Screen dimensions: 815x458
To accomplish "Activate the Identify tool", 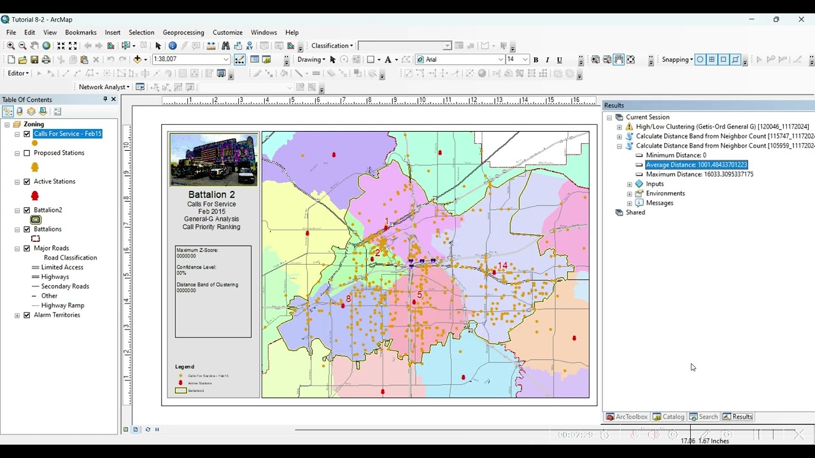I will 173,46.
